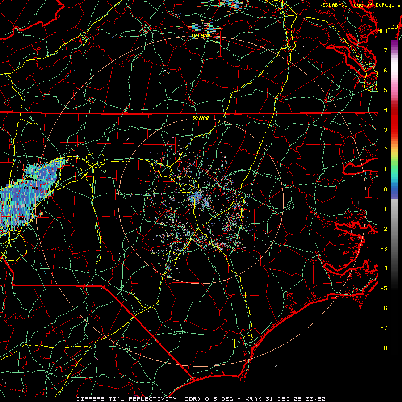The width and height of the screenshot is (402, 402).
Task: Click the '-7' value on the color scale
Action: tap(384, 328)
